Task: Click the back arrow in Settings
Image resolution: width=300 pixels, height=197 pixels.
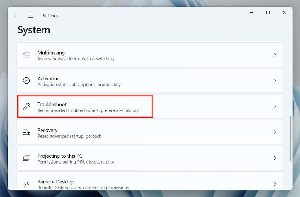Action: (16, 16)
